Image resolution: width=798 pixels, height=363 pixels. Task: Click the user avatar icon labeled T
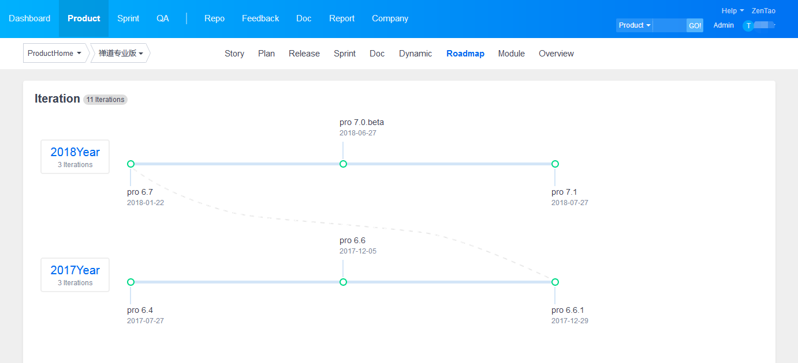coord(748,25)
